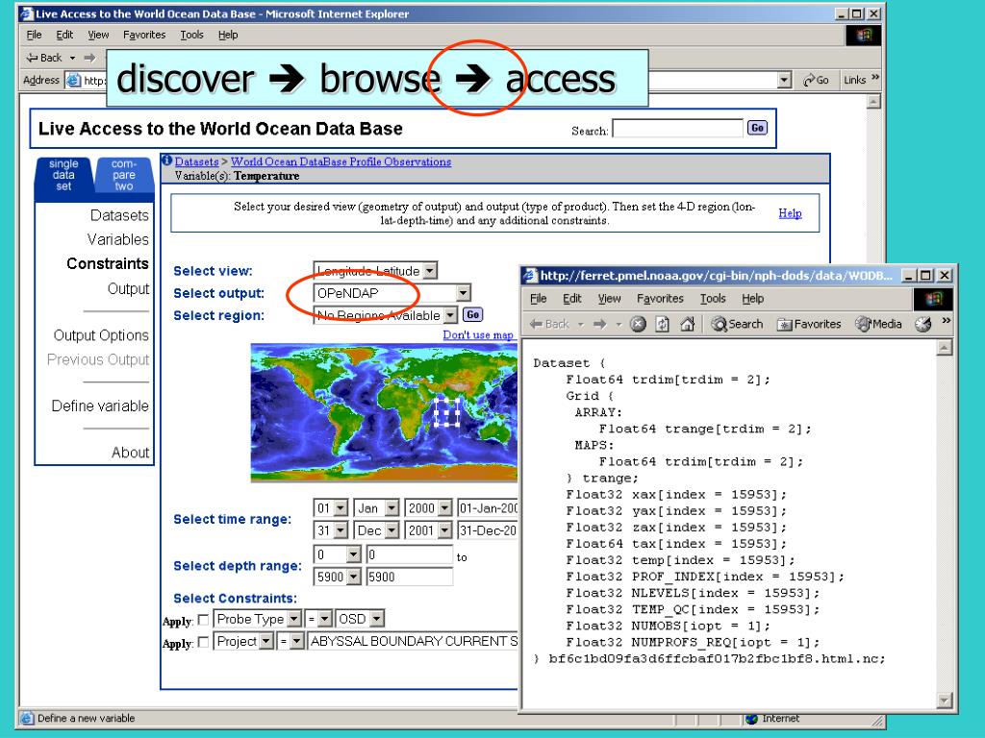The height and width of the screenshot is (738, 985).
Task: Click Links toolbar chevron in main window
Action: tap(875, 77)
